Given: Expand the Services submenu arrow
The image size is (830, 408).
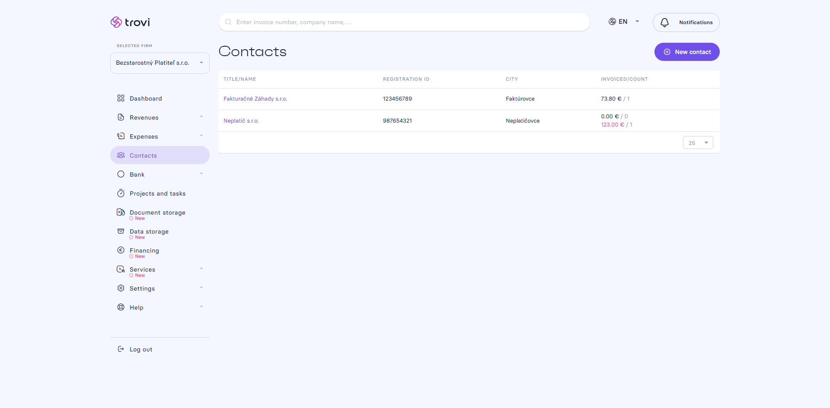Looking at the screenshot, I should coord(201,269).
